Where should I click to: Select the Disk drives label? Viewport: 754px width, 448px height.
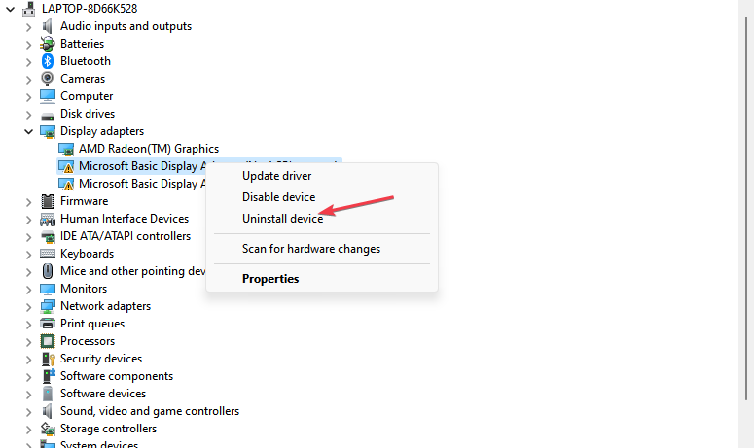point(88,114)
